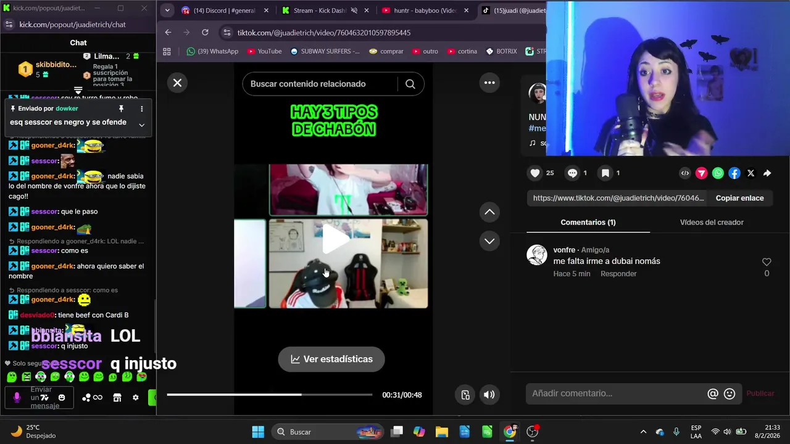
Task: Unpin the message using pin icon
Action: [x=121, y=109]
